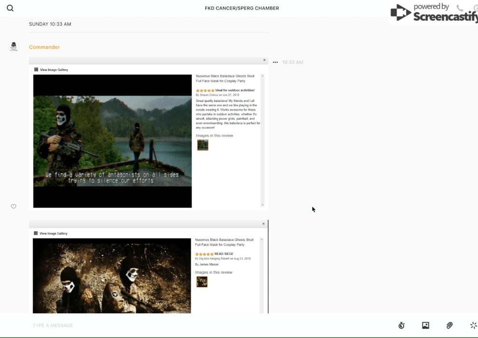Open the conversation title in the header
Image resolution: width=478 pixels, height=338 pixels.
241,8
